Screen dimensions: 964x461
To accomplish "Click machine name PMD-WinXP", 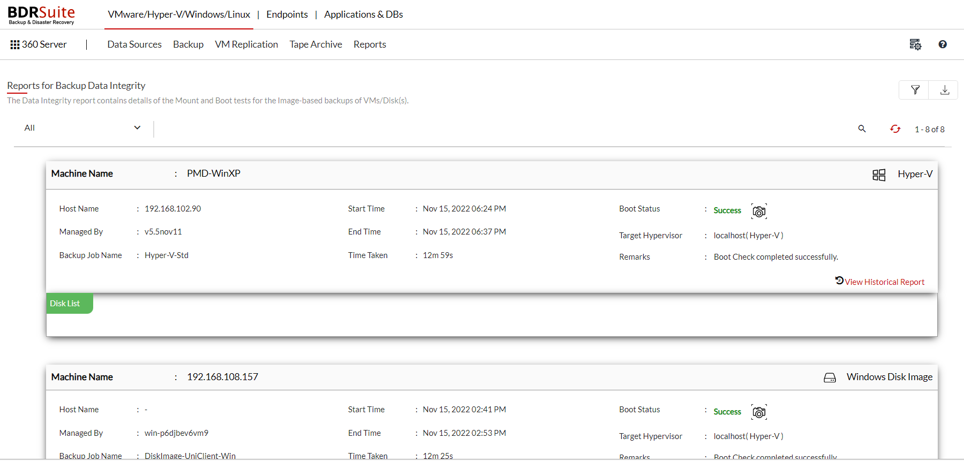I will tap(214, 173).
